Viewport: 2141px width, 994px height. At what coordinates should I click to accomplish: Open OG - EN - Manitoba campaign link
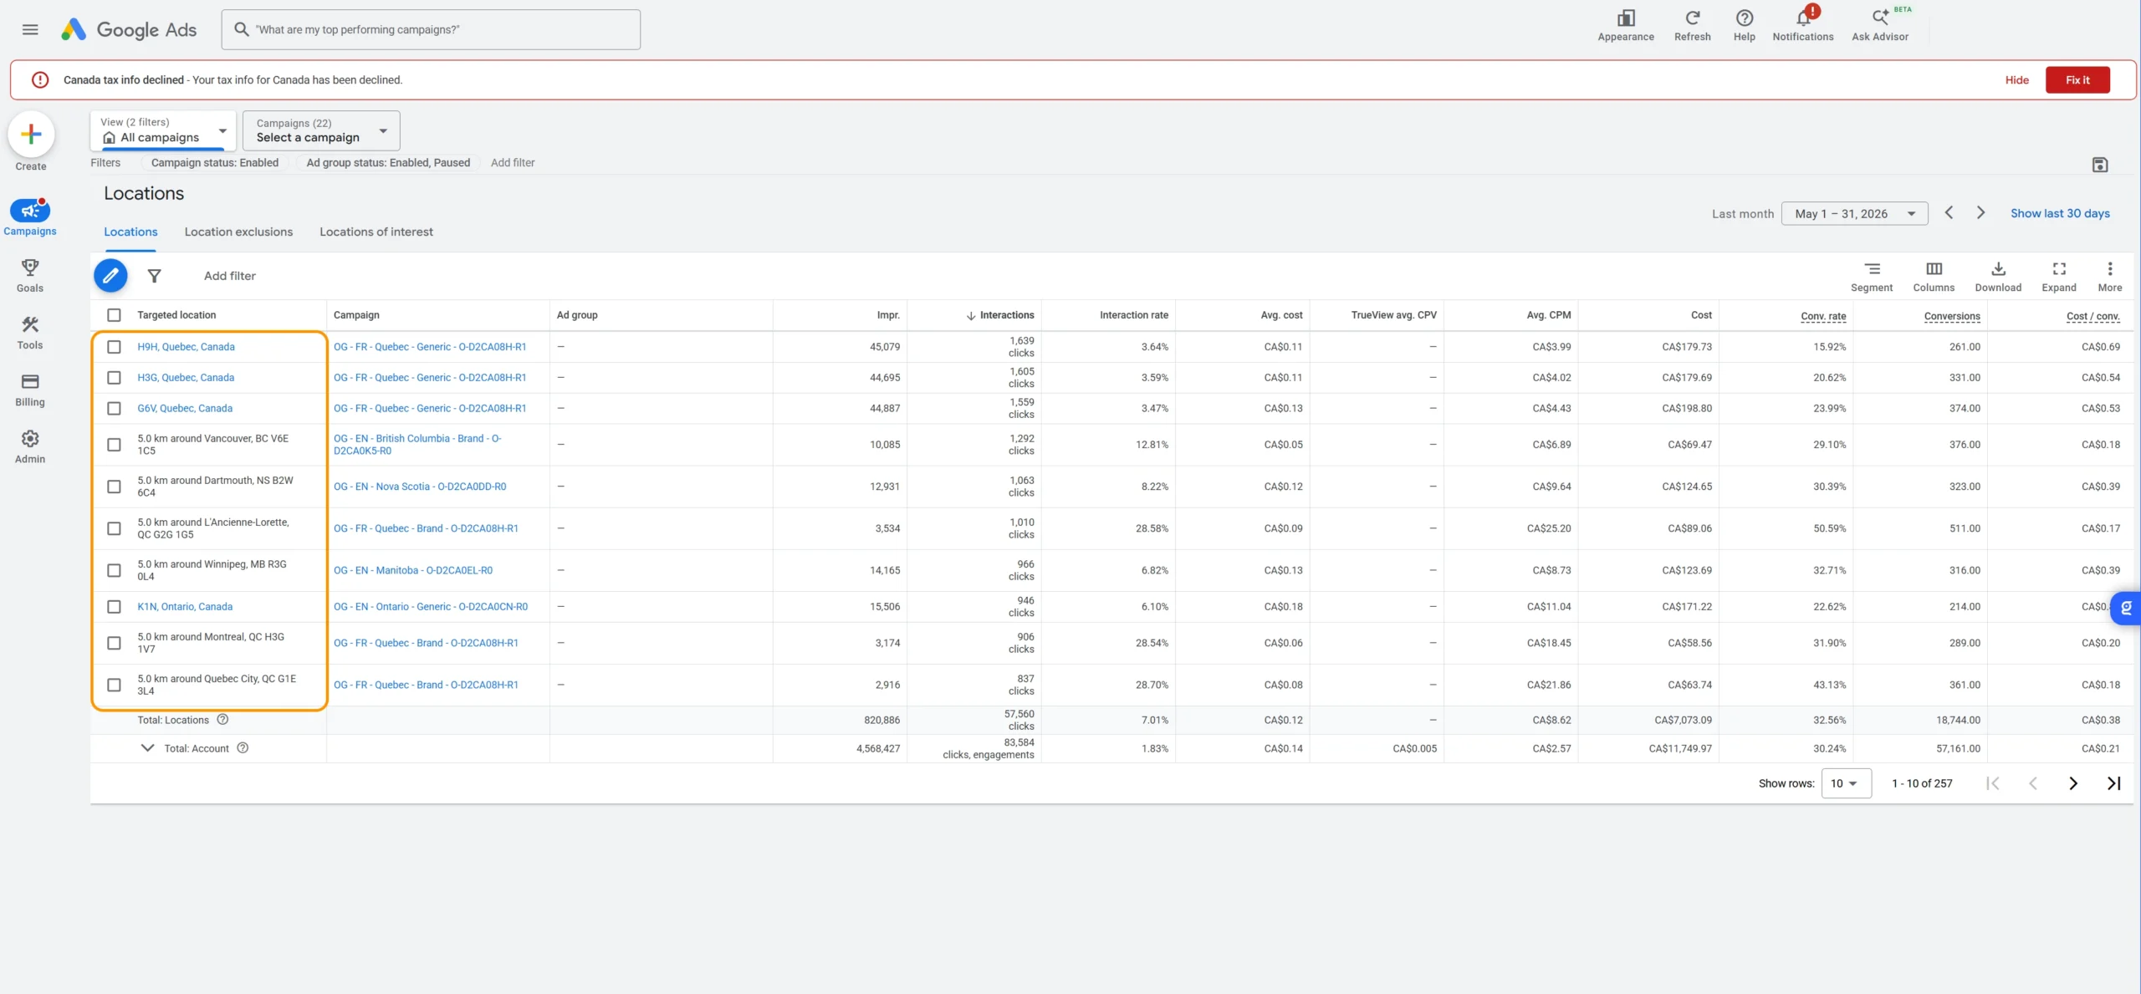(x=413, y=570)
